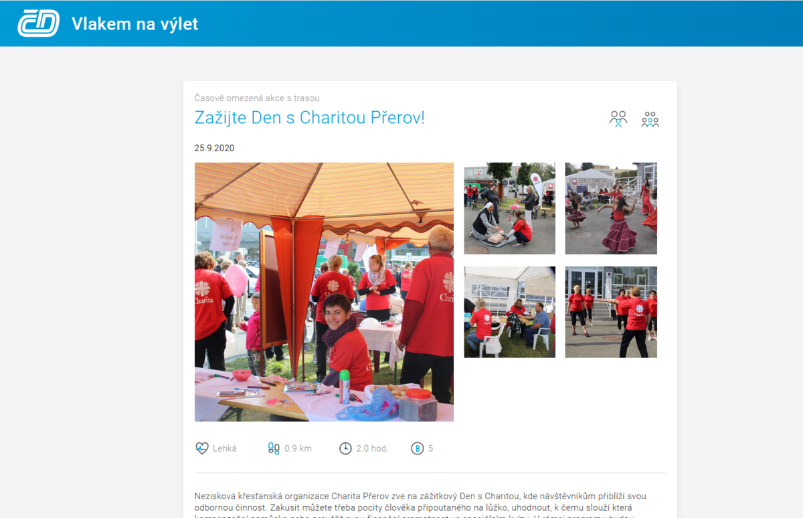The image size is (803, 518).
Task: Click the Lehká difficulty label
Action: tap(225, 448)
